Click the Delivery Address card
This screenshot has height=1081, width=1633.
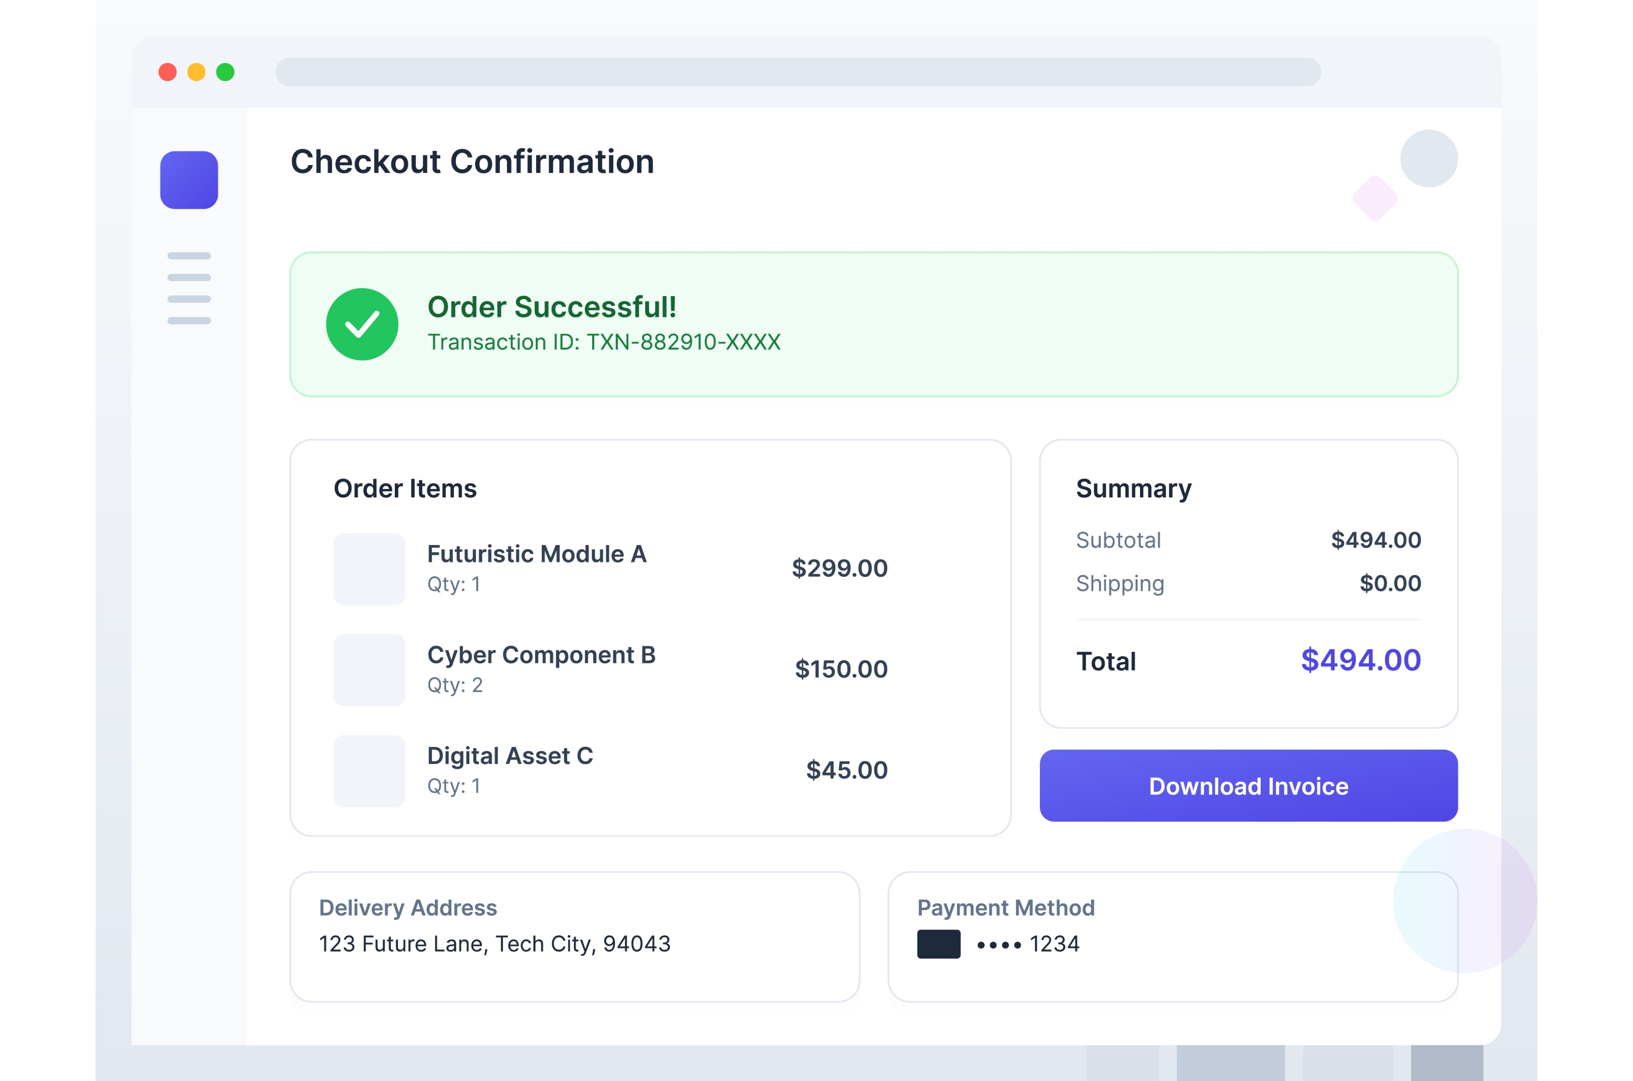[574, 936]
